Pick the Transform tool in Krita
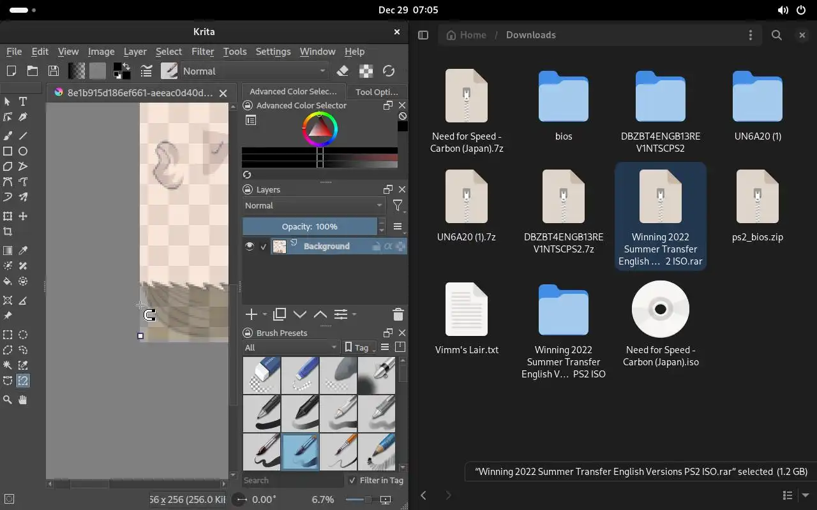The width and height of the screenshot is (817, 510). [x=8, y=216]
